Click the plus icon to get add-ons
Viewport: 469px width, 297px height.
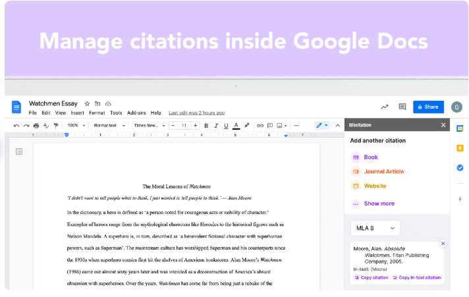460,199
